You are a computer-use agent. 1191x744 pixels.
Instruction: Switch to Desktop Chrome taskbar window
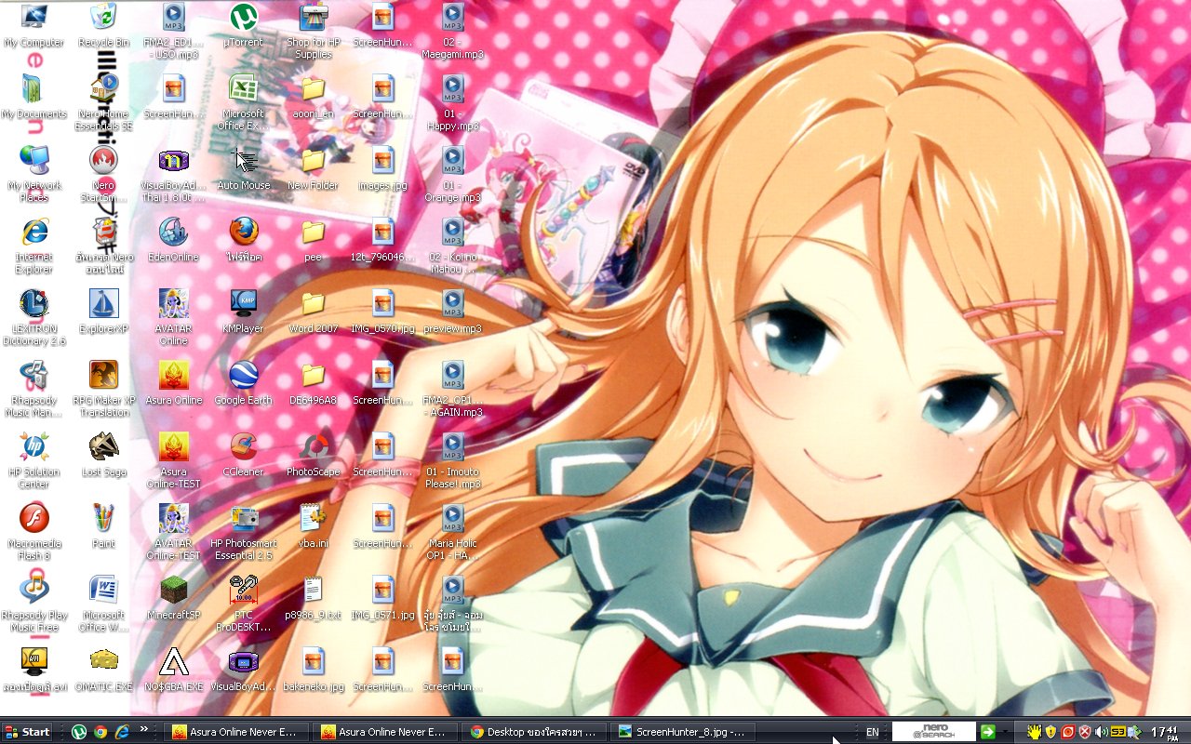pyautogui.click(x=534, y=732)
